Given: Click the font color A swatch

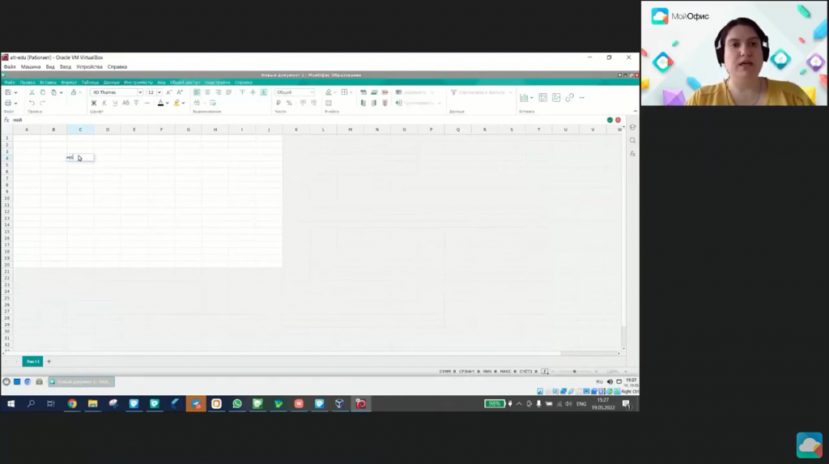Looking at the screenshot, I should 161,103.
